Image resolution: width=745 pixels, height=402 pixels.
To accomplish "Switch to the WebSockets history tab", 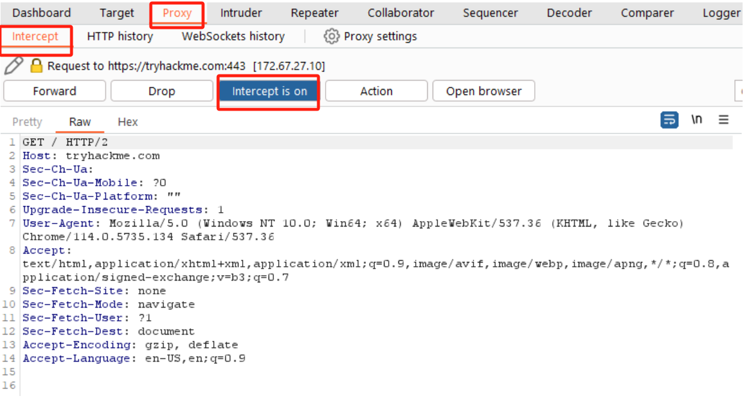I will (x=233, y=37).
